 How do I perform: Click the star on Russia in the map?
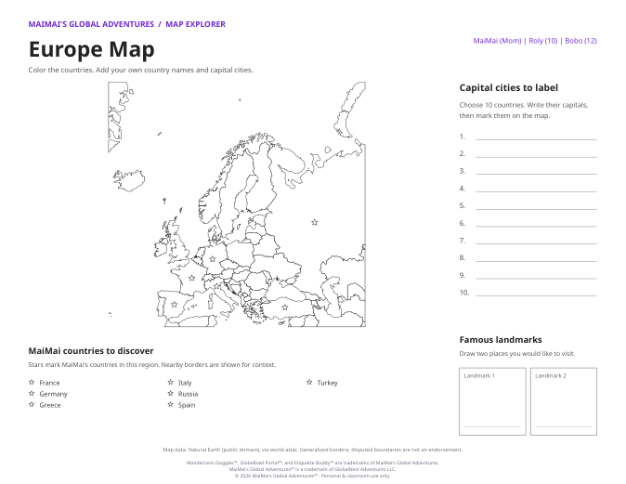tap(315, 222)
